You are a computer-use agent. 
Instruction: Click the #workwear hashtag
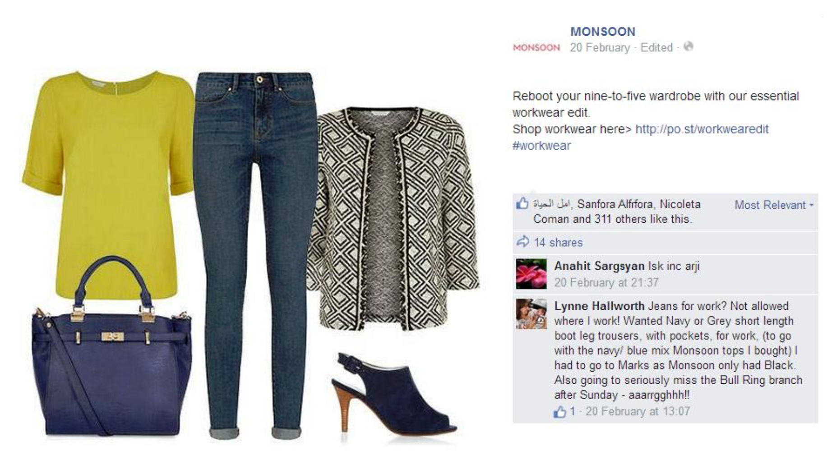tap(541, 146)
